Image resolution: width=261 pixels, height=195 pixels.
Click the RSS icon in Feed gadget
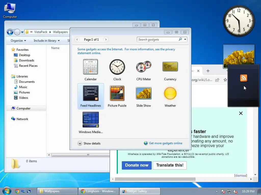pos(243,78)
